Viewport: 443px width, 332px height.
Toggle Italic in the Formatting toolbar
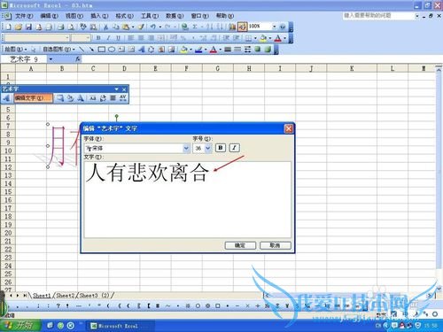point(108,38)
